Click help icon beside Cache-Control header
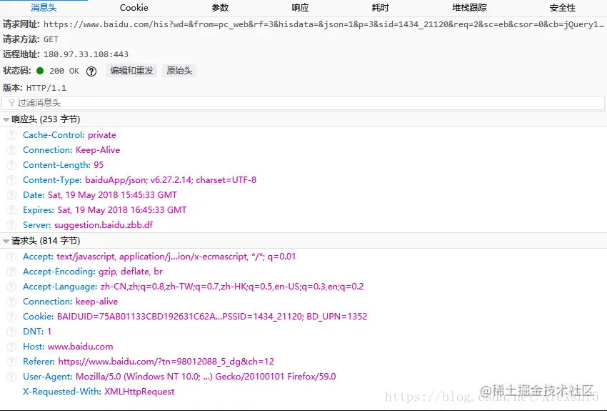The width and height of the screenshot is (607, 411). coord(11,135)
